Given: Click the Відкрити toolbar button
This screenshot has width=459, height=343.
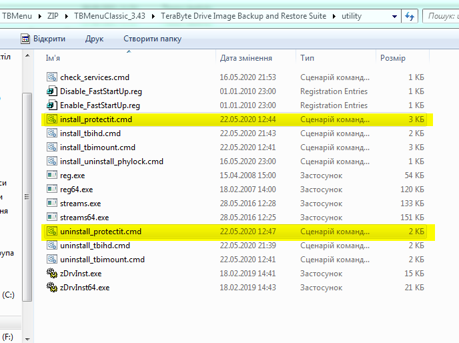Looking at the screenshot, I should [43, 39].
